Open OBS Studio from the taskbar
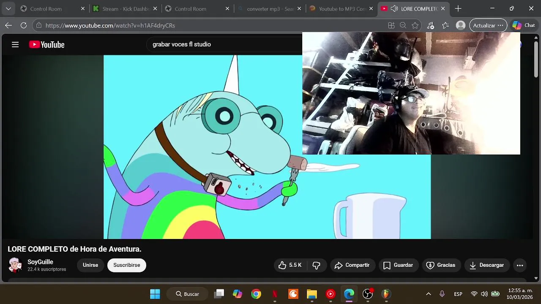This screenshot has width=541, height=304. tap(368, 294)
